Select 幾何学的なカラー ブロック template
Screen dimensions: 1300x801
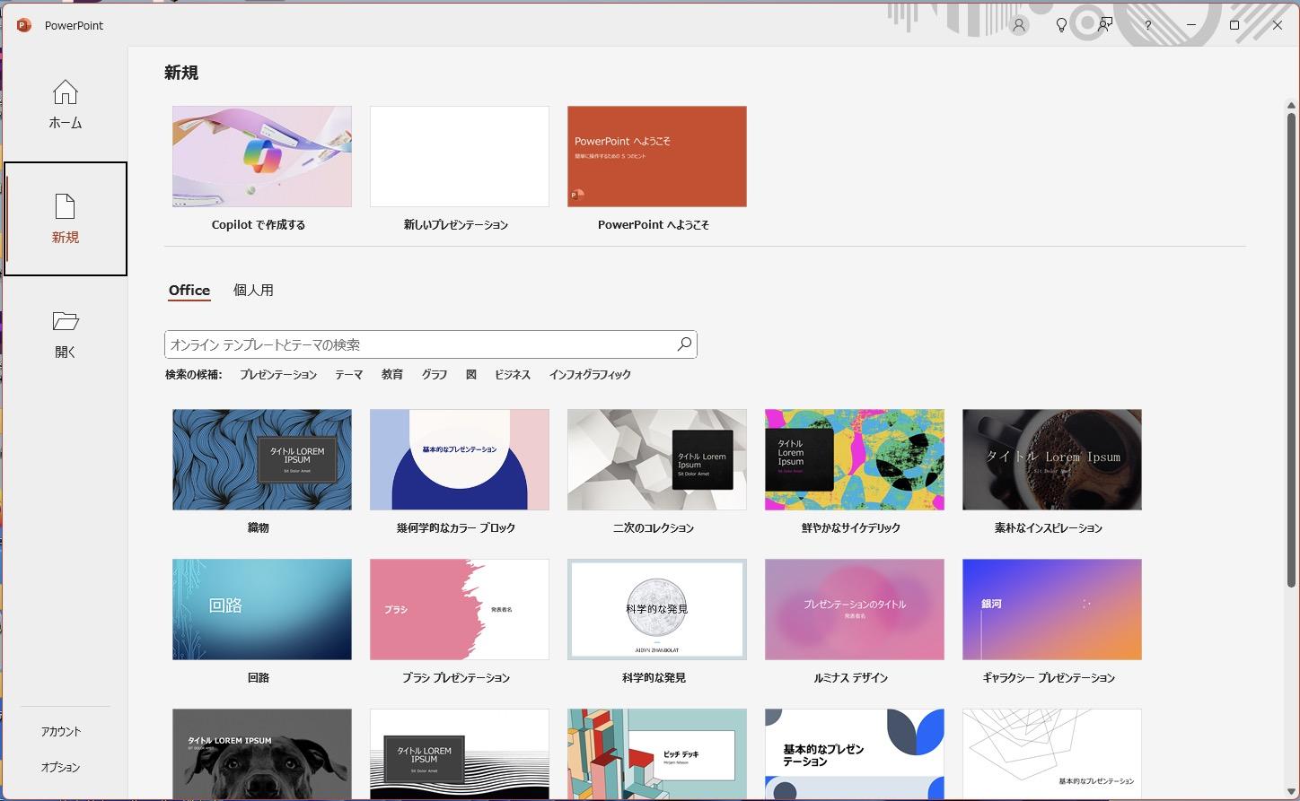(460, 460)
